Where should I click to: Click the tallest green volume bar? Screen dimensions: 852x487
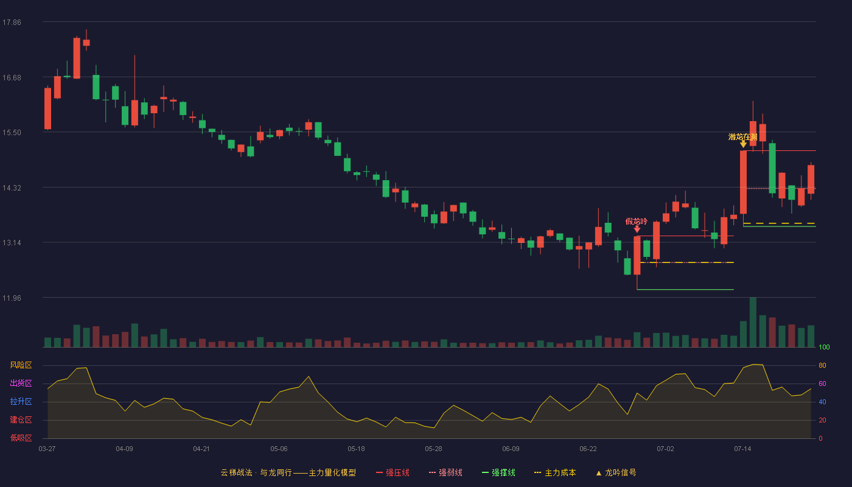click(x=753, y=322)
